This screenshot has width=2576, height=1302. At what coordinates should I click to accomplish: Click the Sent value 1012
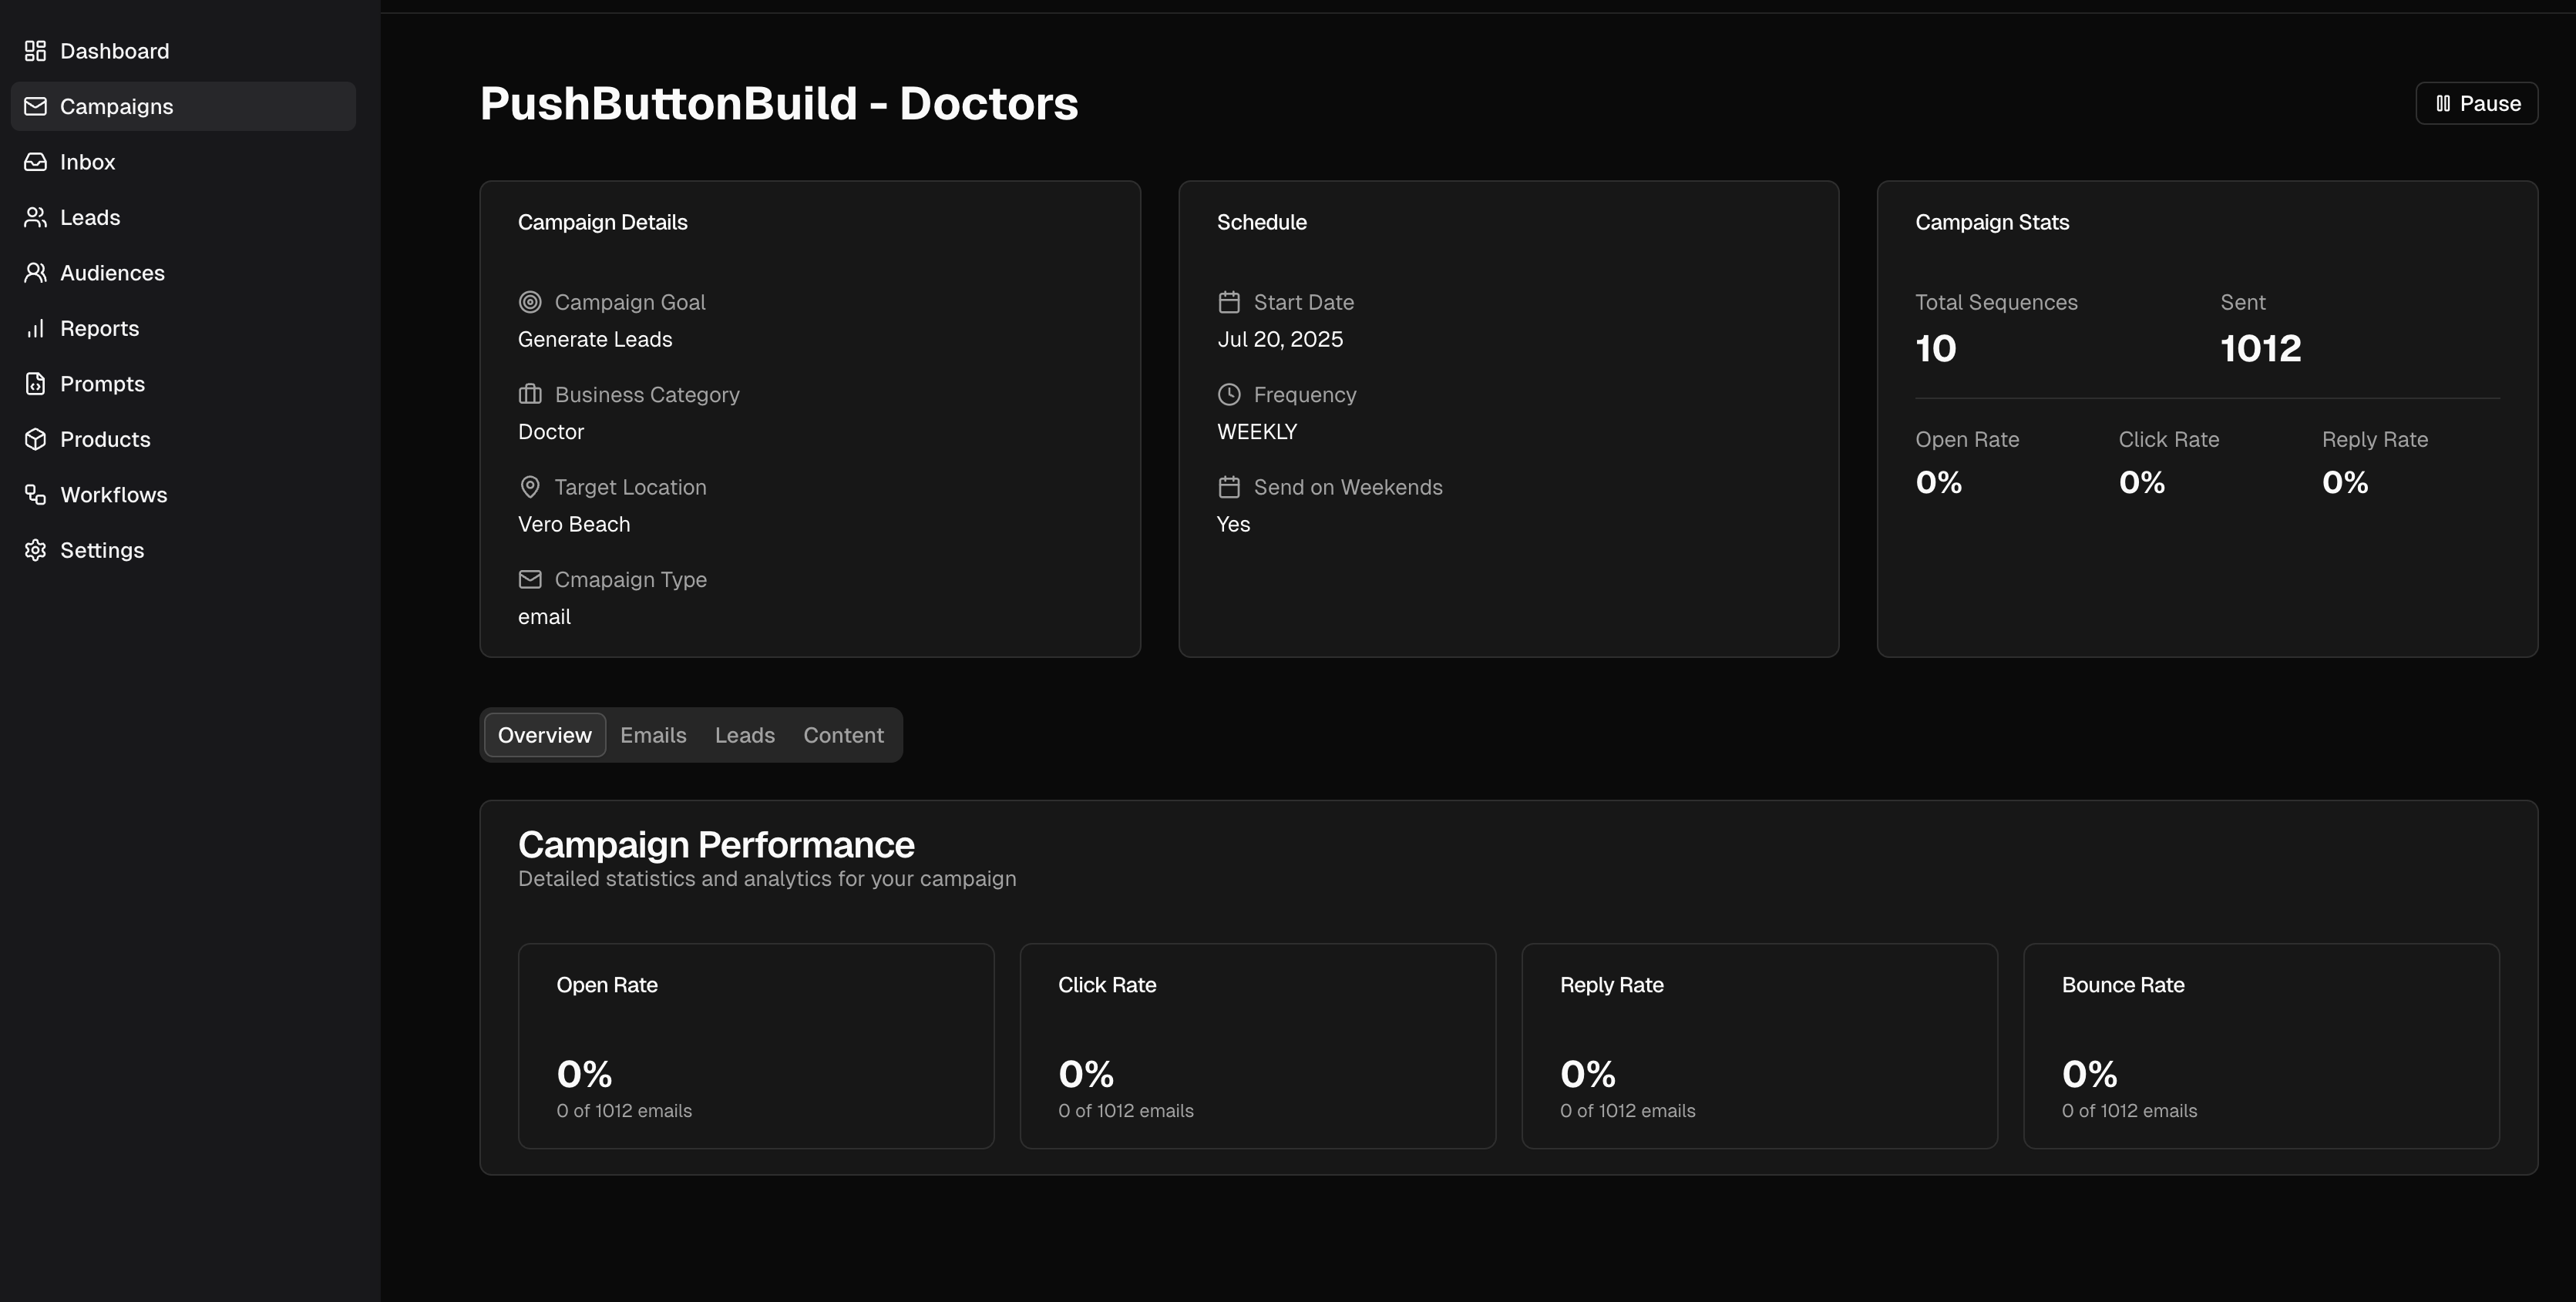tap(2261, 347)
